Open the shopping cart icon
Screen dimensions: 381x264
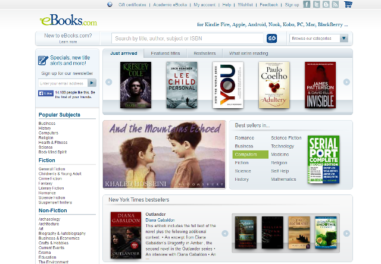click(348, 4)
